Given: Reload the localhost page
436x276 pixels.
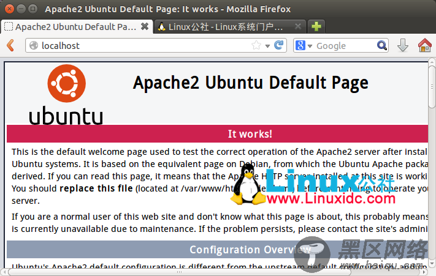Looking at the screenshot, I should tap(278, 45).
